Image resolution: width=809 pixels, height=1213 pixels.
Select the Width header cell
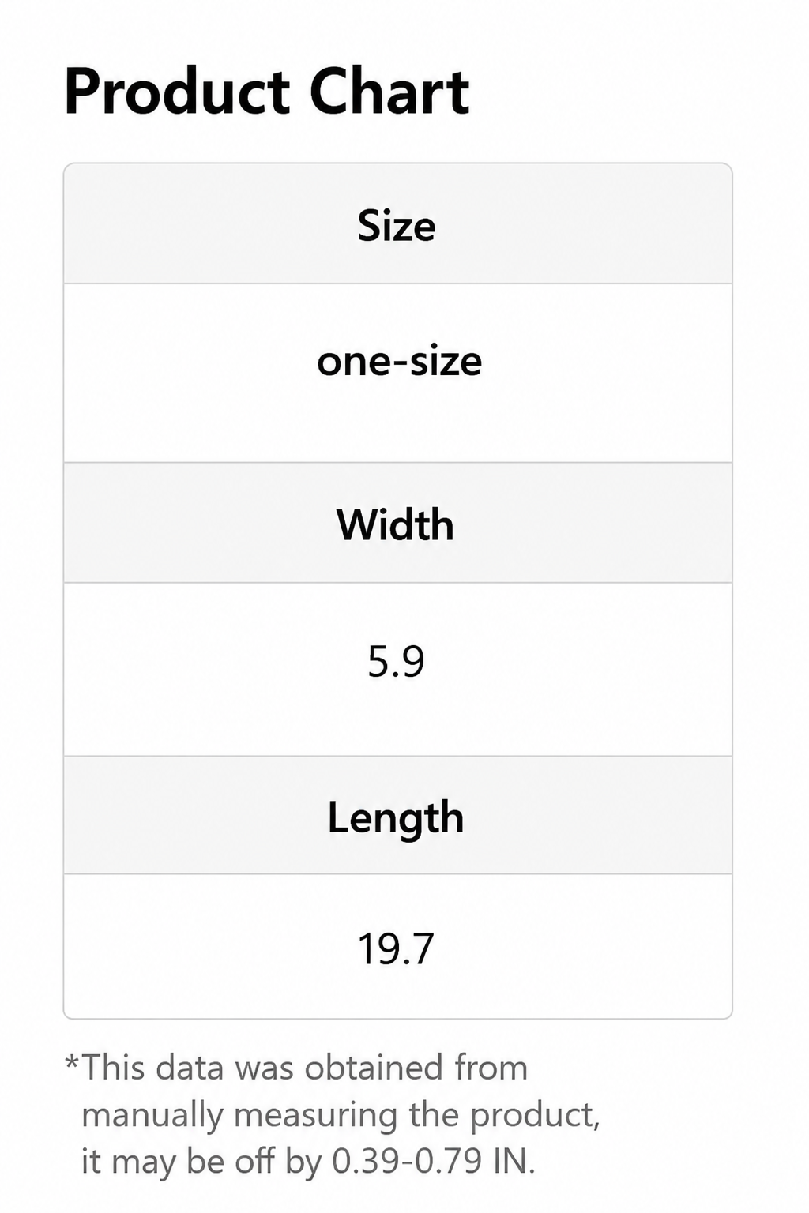pyautogui.click(x=397, y=523)
